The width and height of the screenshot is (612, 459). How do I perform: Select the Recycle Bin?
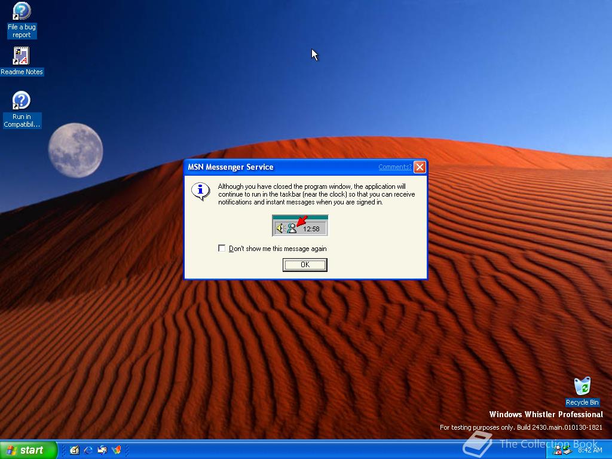point(582,387)
